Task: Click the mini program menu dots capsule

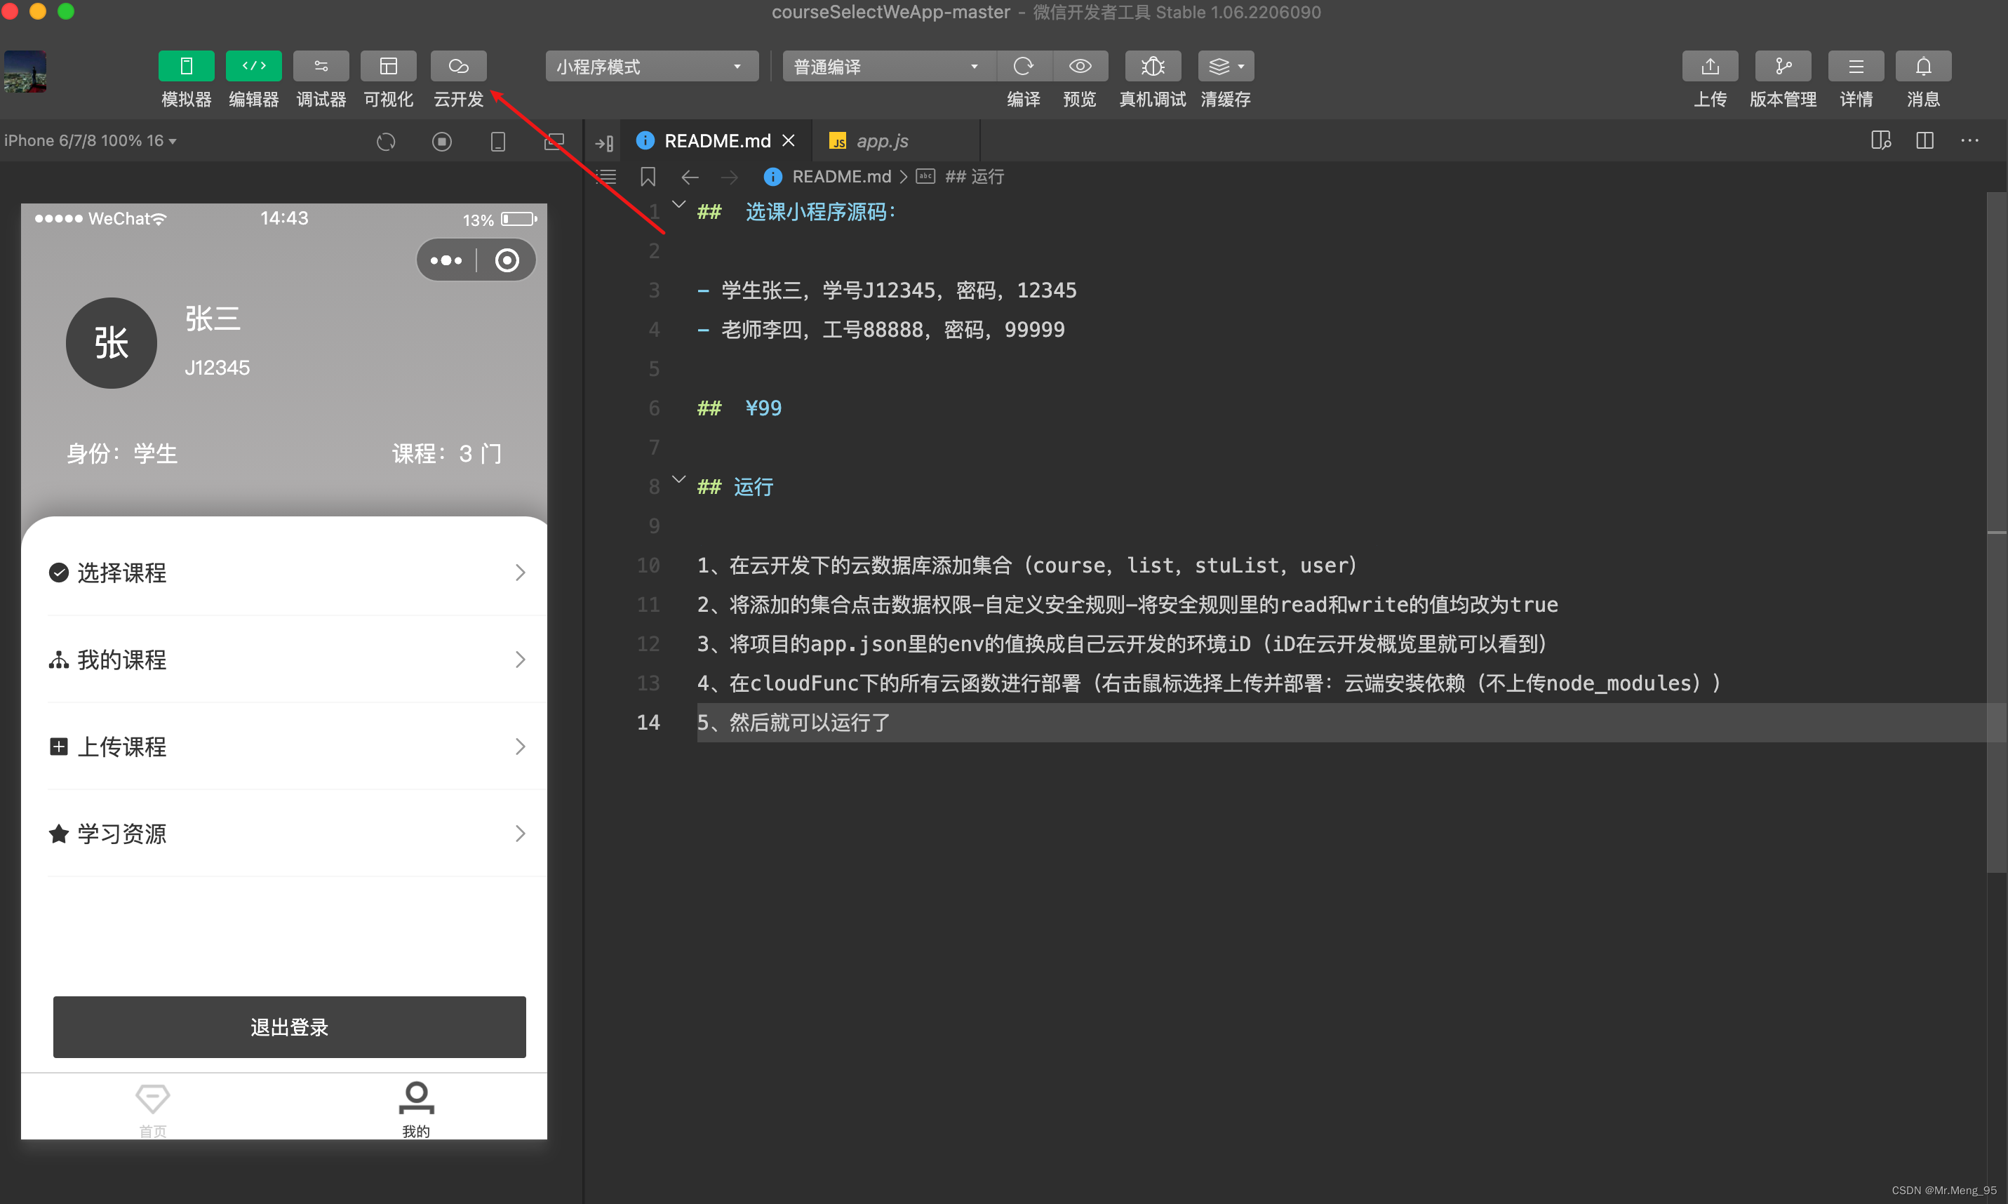Action: pos(446,260)
